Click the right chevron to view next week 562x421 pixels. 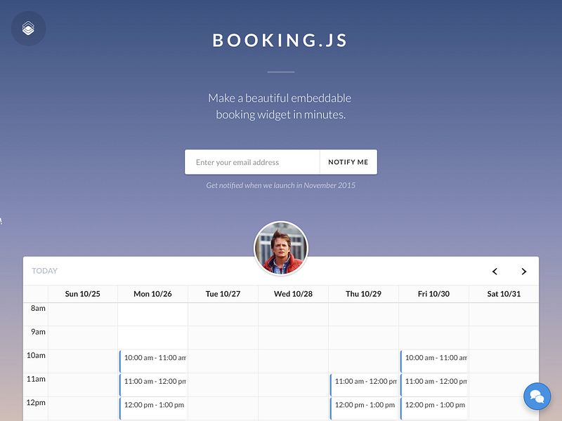coord(524,271)
